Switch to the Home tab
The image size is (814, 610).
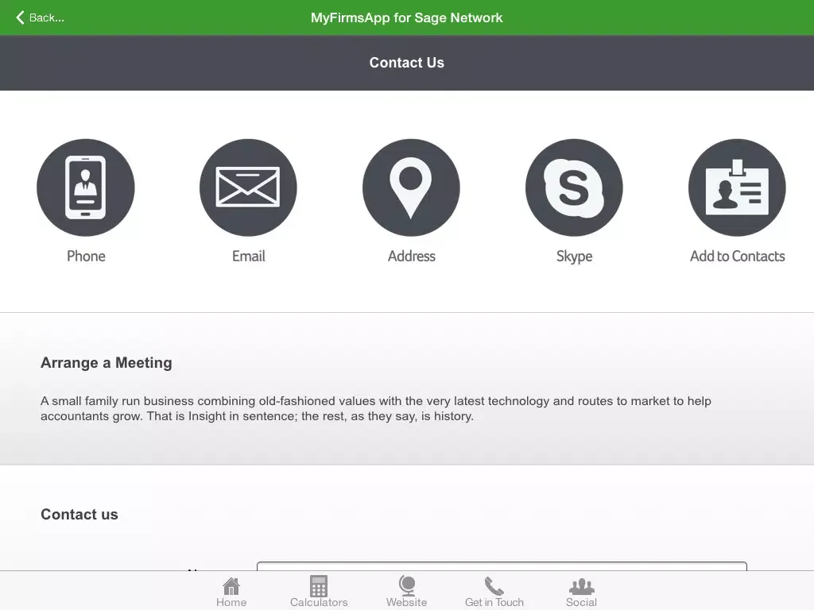pyautogui.click(x=231, y=592)
